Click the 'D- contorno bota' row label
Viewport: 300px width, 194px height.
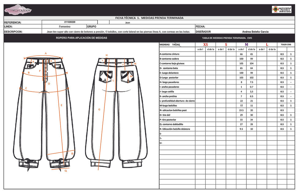click(x=169, y=68)
